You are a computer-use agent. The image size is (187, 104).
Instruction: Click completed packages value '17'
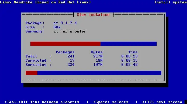72,60
